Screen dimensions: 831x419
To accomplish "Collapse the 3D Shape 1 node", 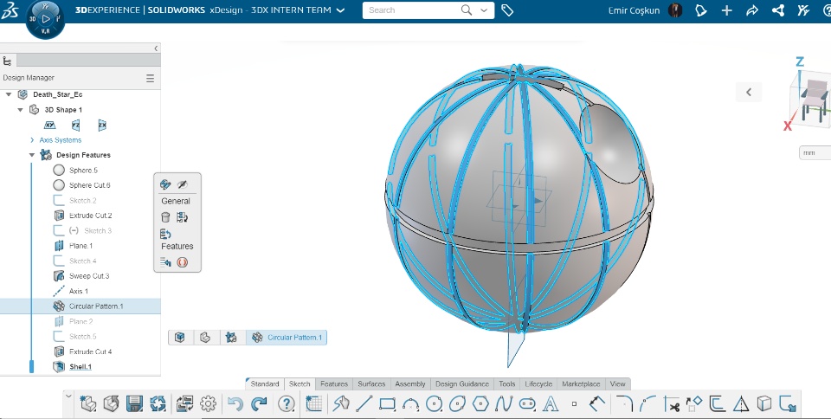I will [x=20, y=110].
